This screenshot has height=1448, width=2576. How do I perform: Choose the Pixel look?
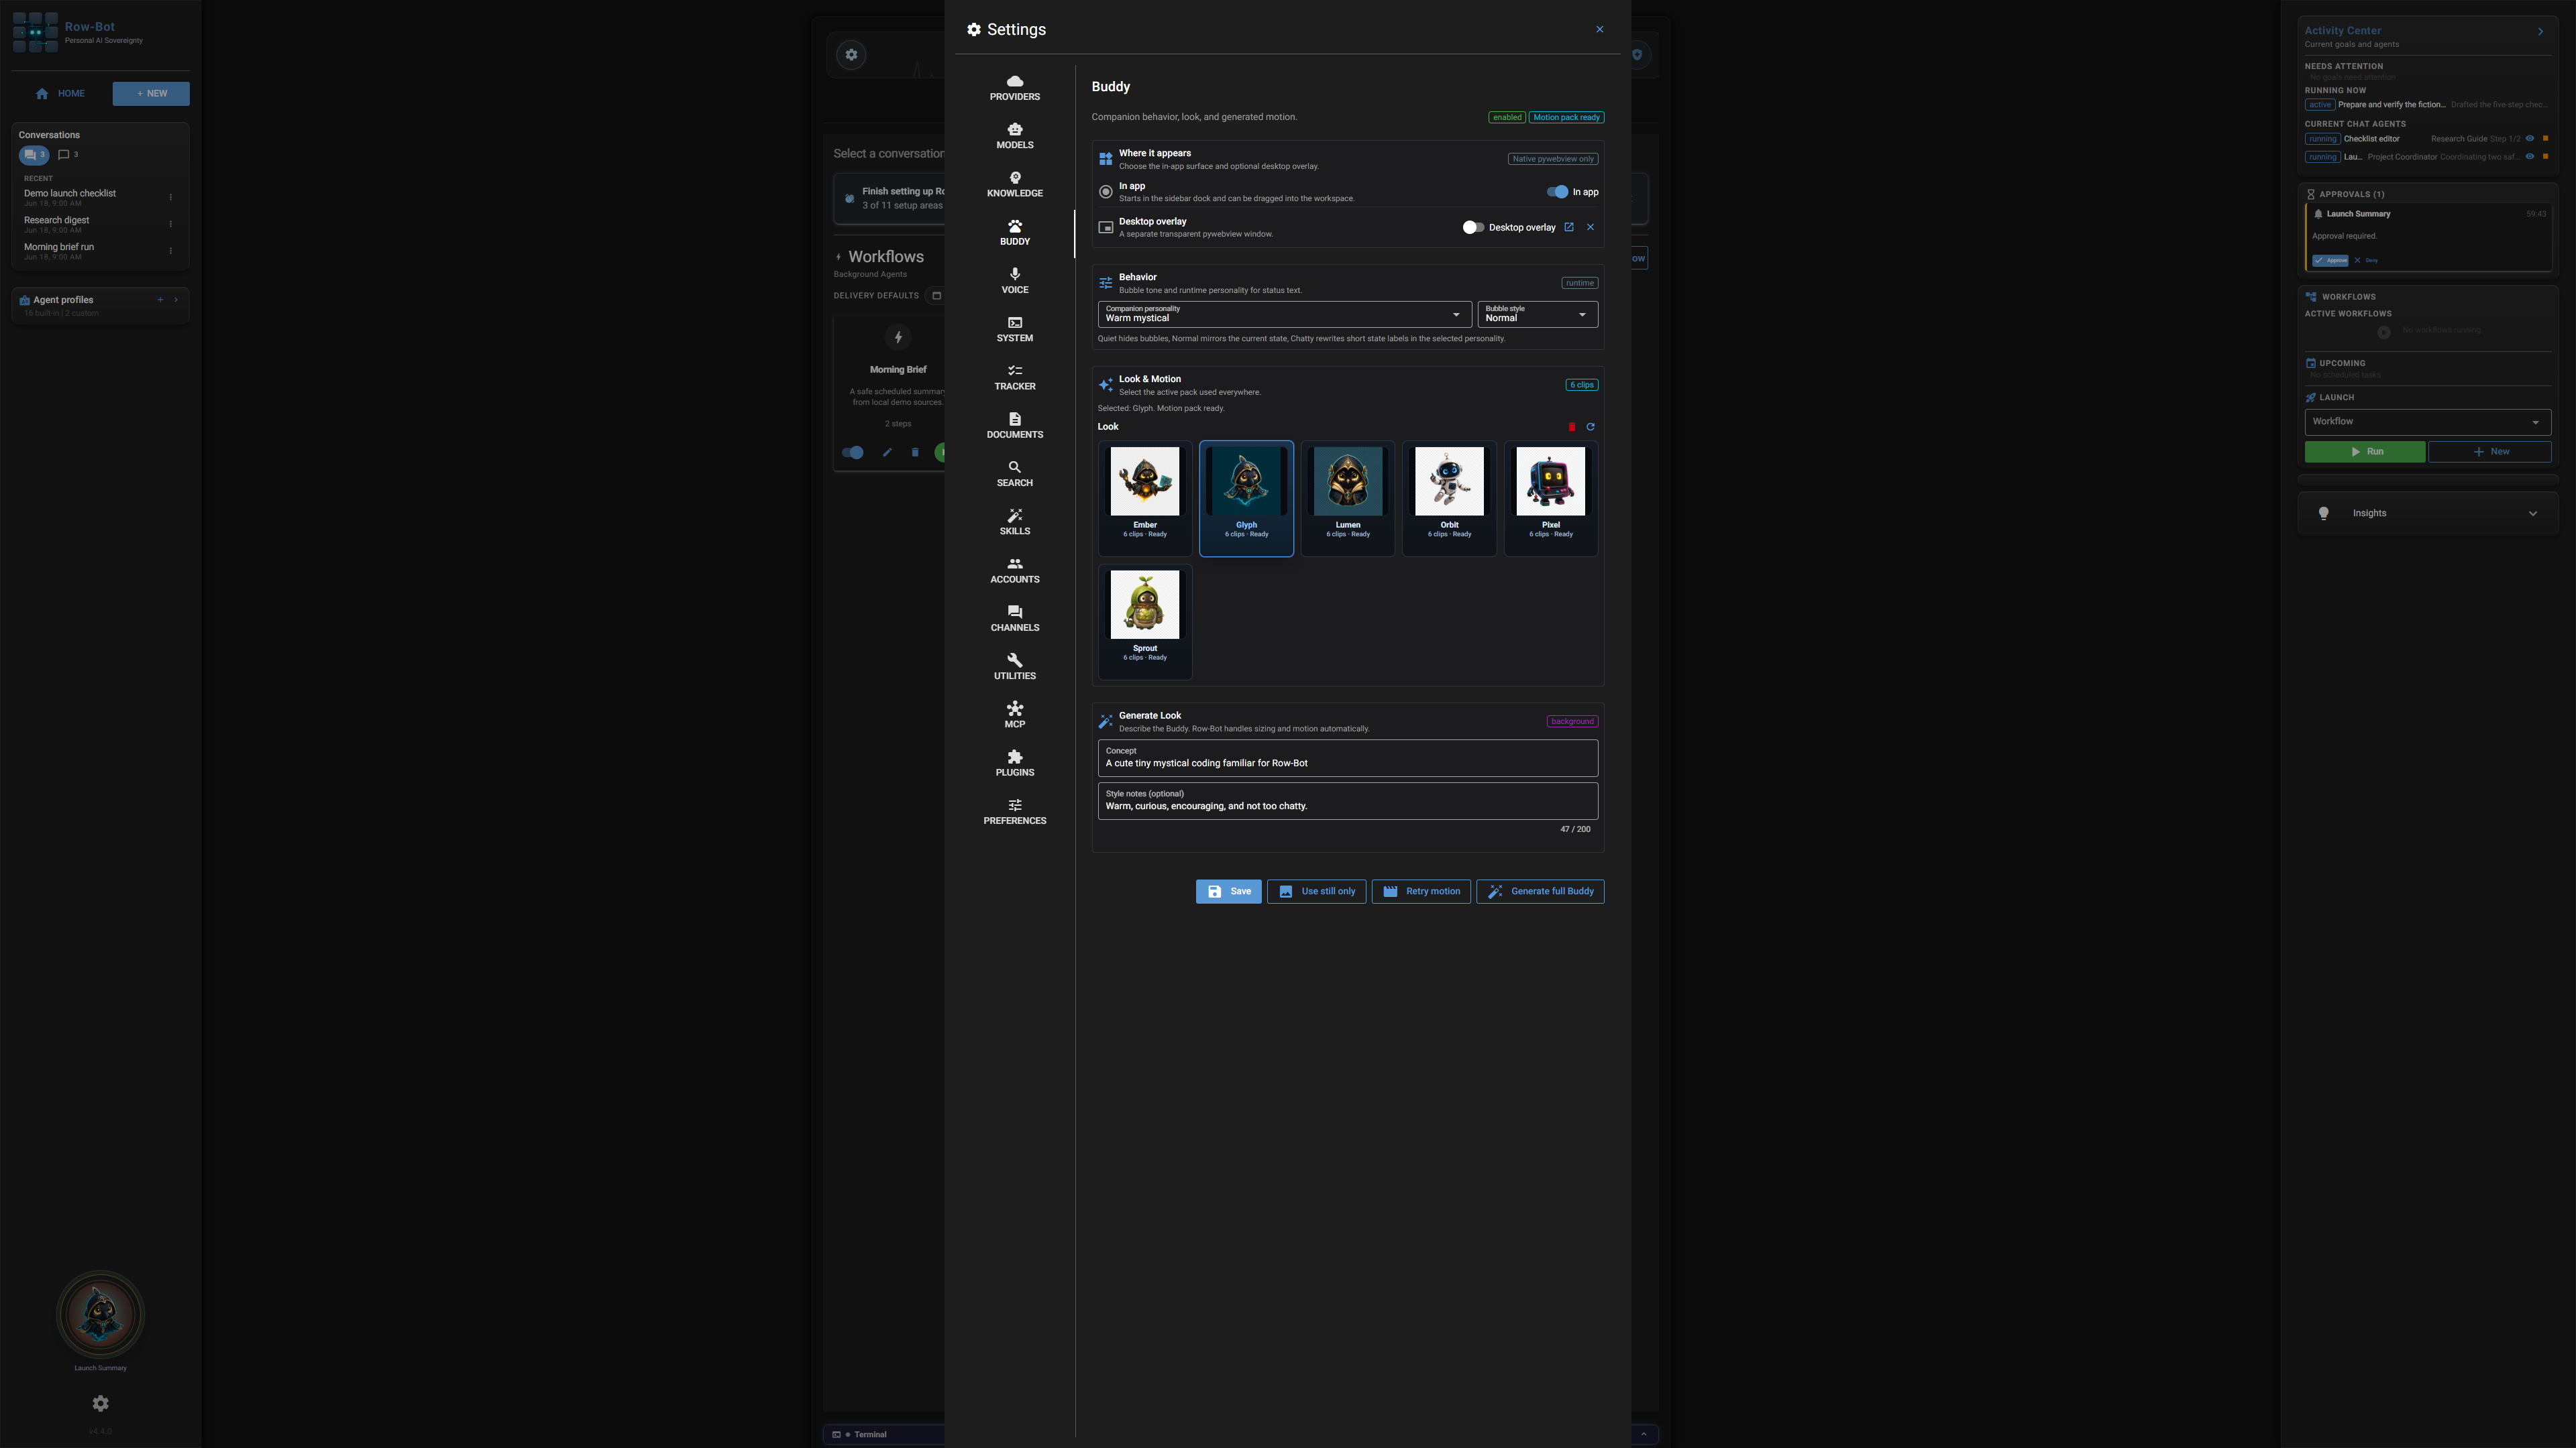pos(1550,497)
